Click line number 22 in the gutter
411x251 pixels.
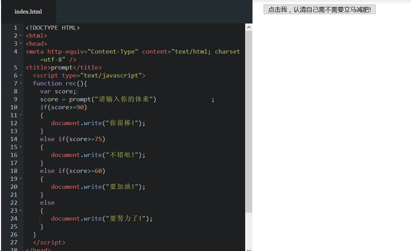tap(14, 203)
